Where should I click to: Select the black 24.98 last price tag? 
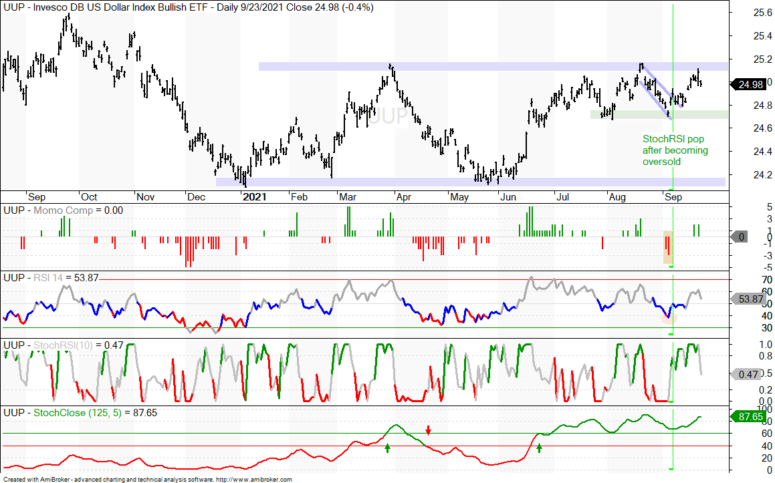[750, 84]
